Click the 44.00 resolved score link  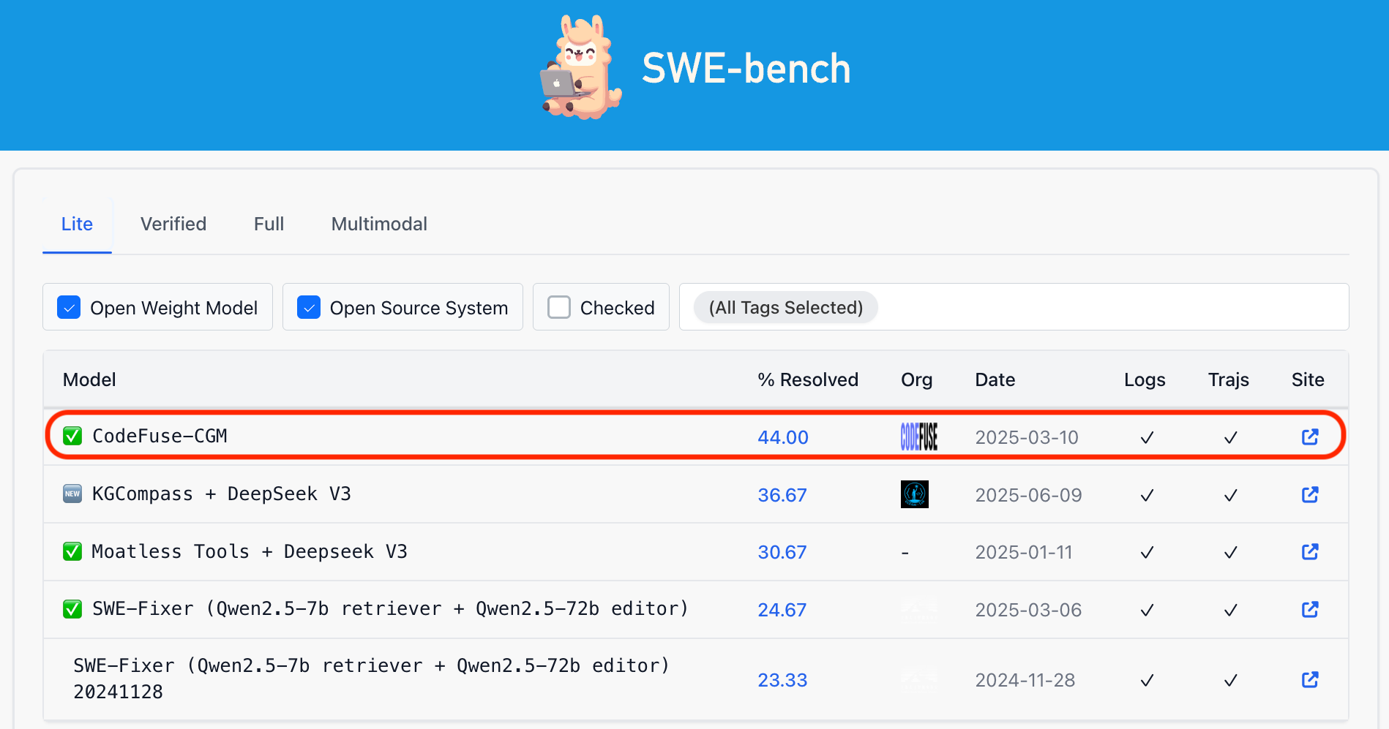click(x=782, y=437)
